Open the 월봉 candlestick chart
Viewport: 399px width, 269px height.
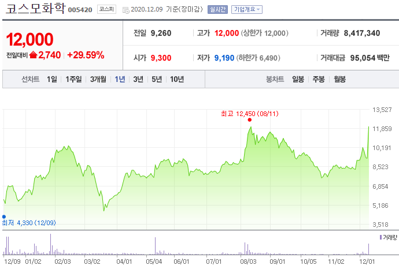(x=339, y=79)
